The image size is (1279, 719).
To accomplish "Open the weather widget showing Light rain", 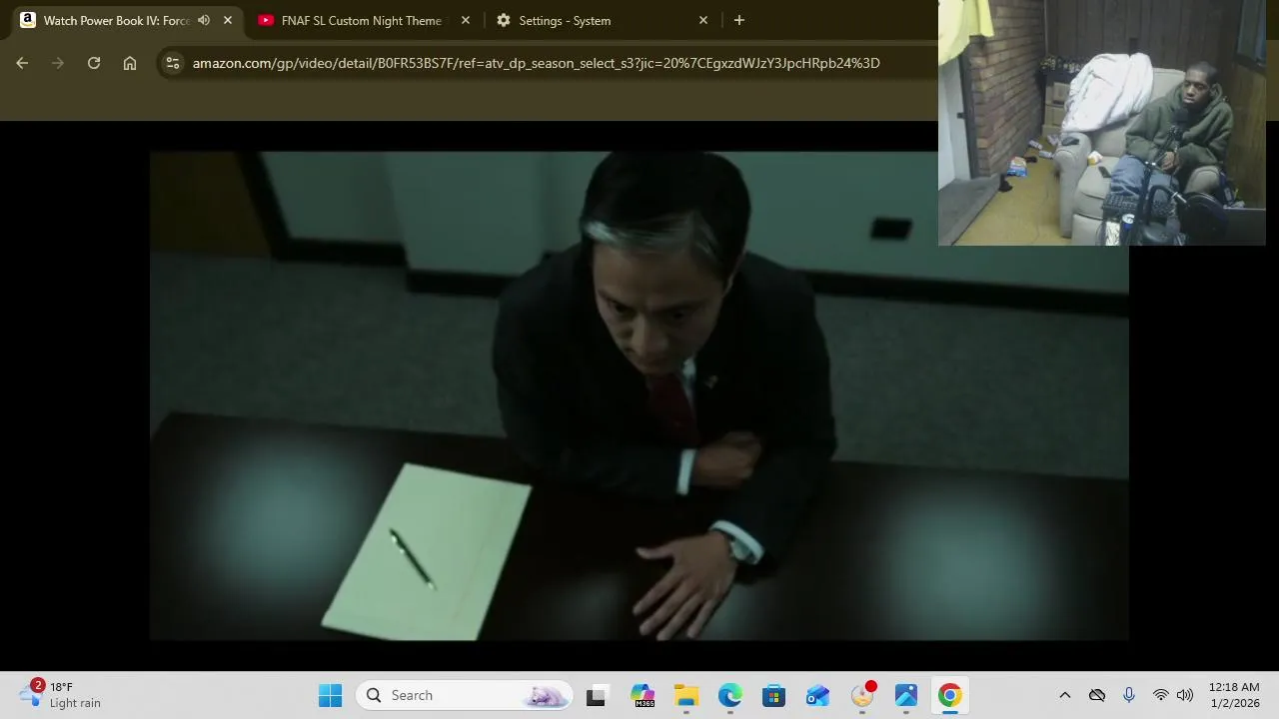I will pyautogui.click(x=62, y=695).
